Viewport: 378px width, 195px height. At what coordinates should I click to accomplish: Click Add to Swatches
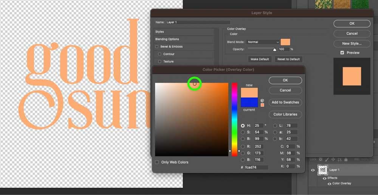pyautogui.click(x=285, y=102)
